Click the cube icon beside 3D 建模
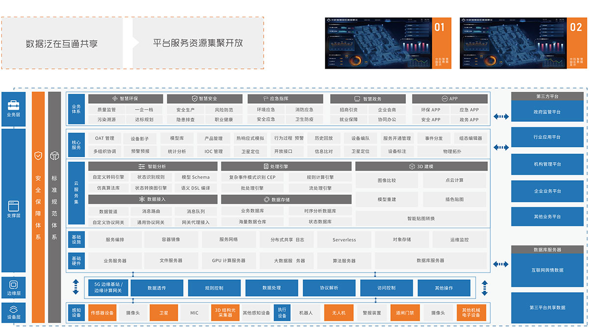Screen dimensions: 589x328 click(412, 166)
